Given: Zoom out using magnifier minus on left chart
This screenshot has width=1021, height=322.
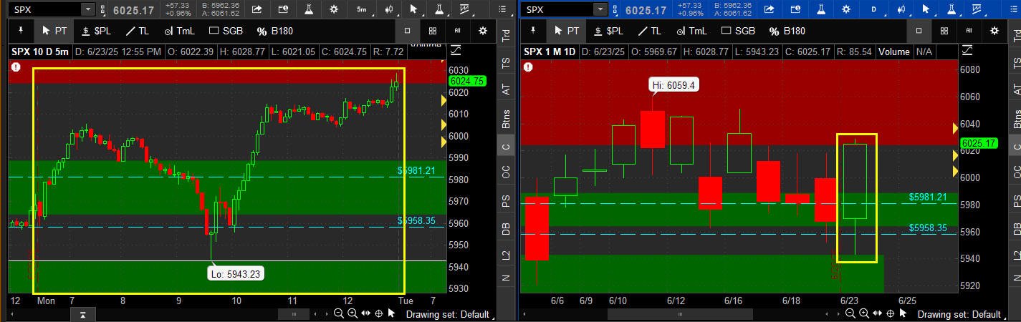Looking at the screenshot, I should 339,314.
